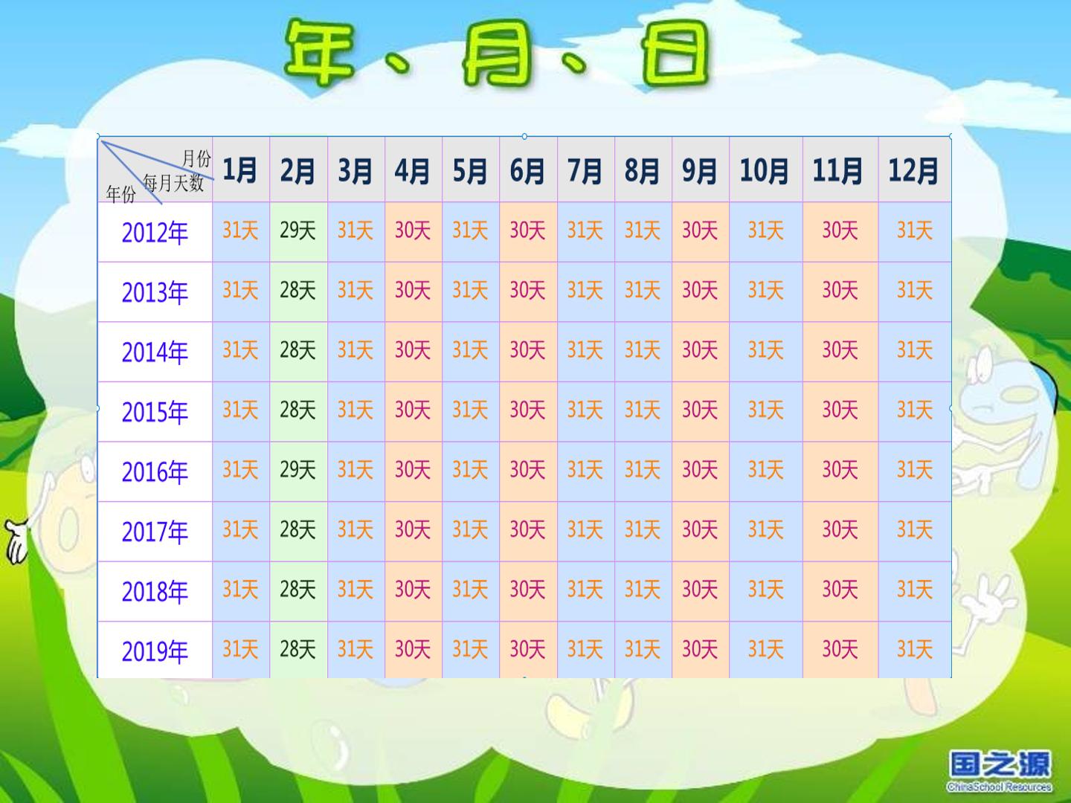Click 31天 in the 2012年 1月 cell

click(x=240, y=230)
